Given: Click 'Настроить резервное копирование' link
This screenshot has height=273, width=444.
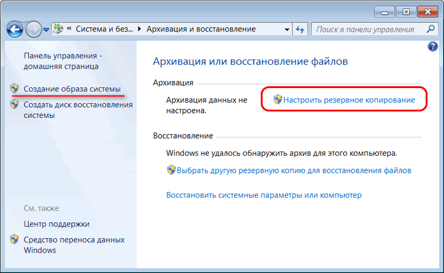Looking at the screenshot, I should pos(349,100).
